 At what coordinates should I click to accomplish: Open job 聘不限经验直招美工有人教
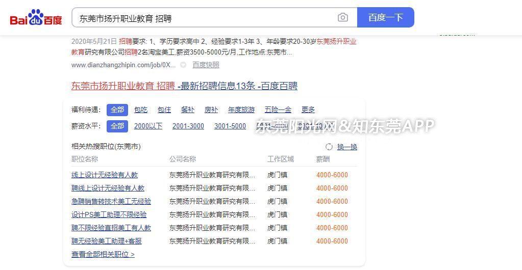(111, 228)
